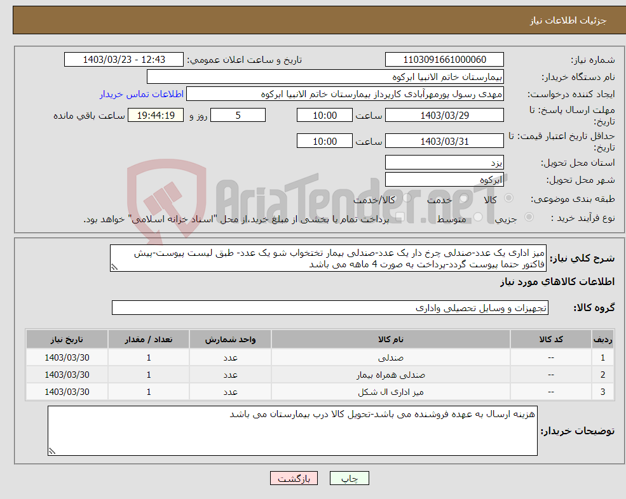Click the need number field 1103091661000060
This screenshot has height=499, width=626.
[x=444, y=60]
